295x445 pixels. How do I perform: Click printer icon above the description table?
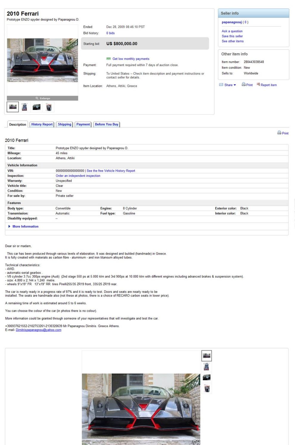pyautogui.click(x=279, y=133)
